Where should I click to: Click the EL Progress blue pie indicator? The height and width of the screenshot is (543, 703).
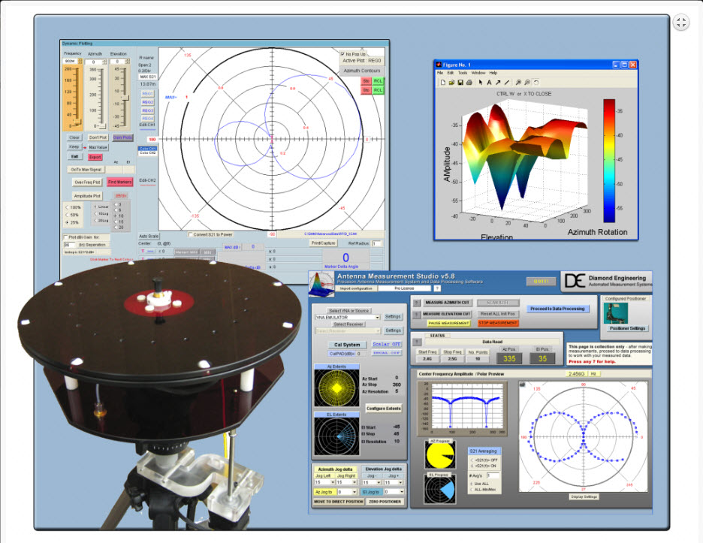coord(440,489)
